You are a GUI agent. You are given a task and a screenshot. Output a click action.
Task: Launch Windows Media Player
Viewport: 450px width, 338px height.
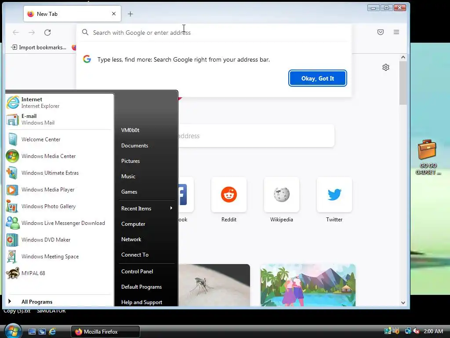click(59, 189)
